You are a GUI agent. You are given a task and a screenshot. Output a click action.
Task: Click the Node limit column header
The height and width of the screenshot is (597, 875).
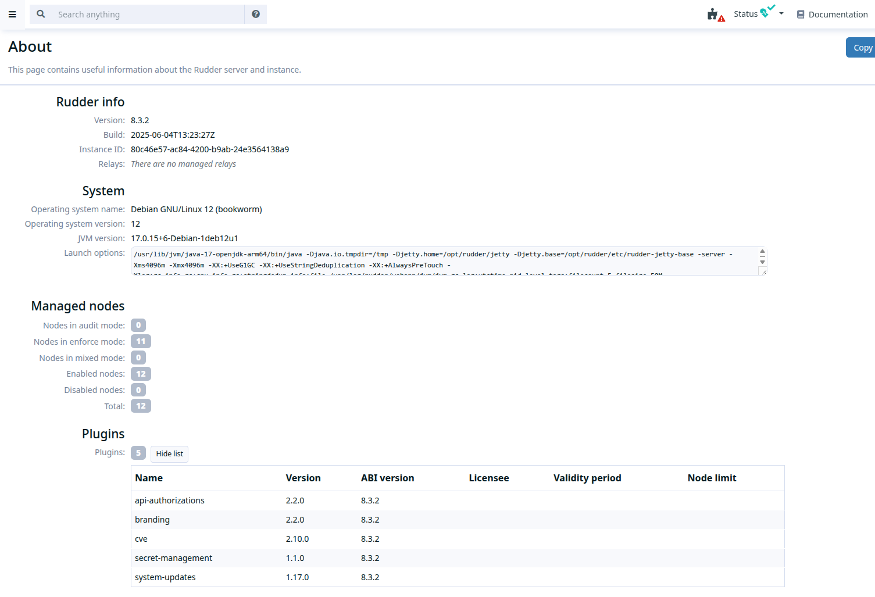coord(712,478)
